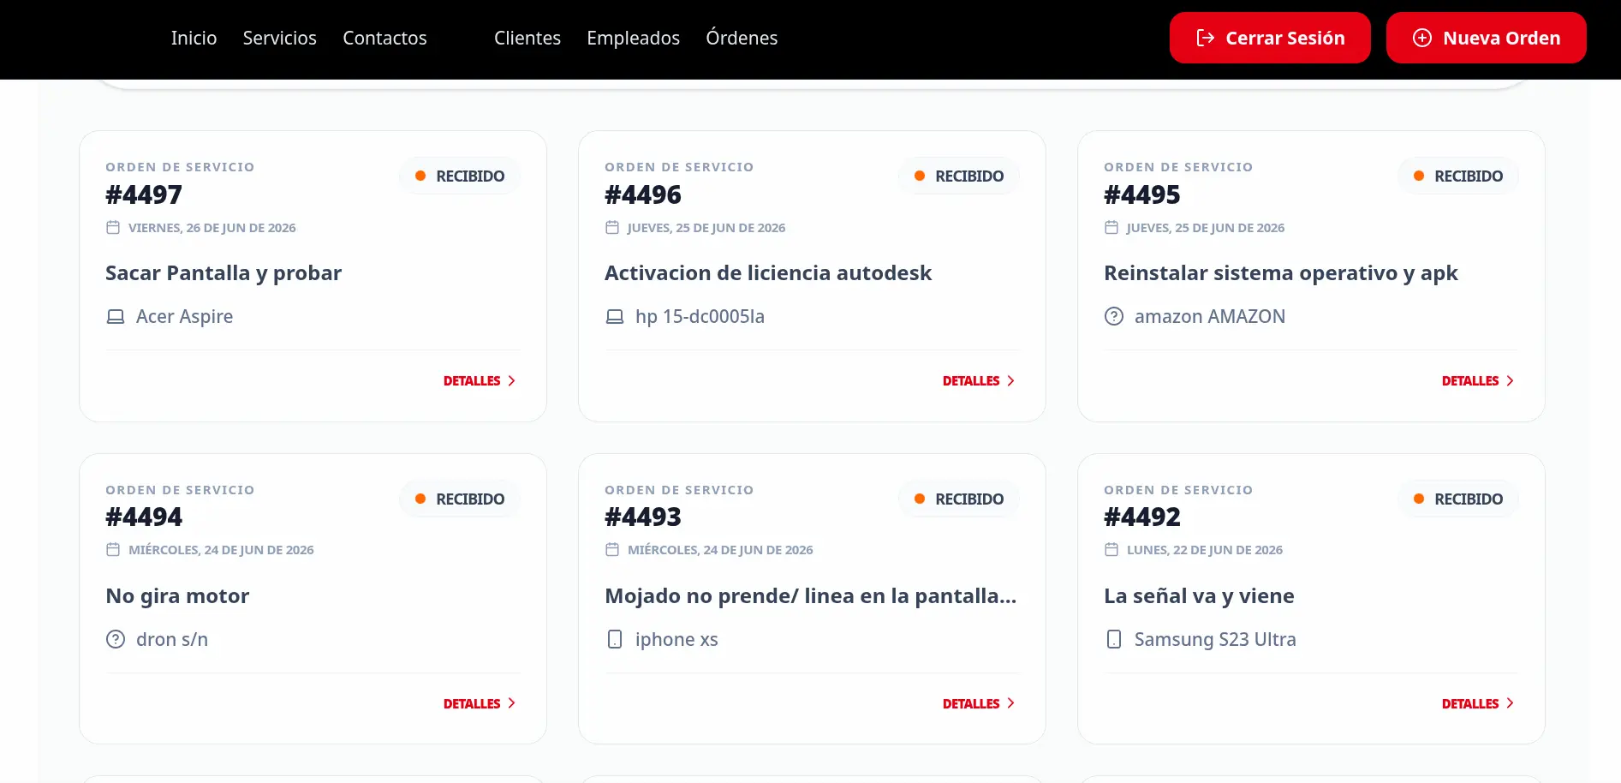Click the chevron arrow beside DETALLES on #4492
Image resolution: width=1621 pixels, height=783 pixels.
tap(1510, 703)
